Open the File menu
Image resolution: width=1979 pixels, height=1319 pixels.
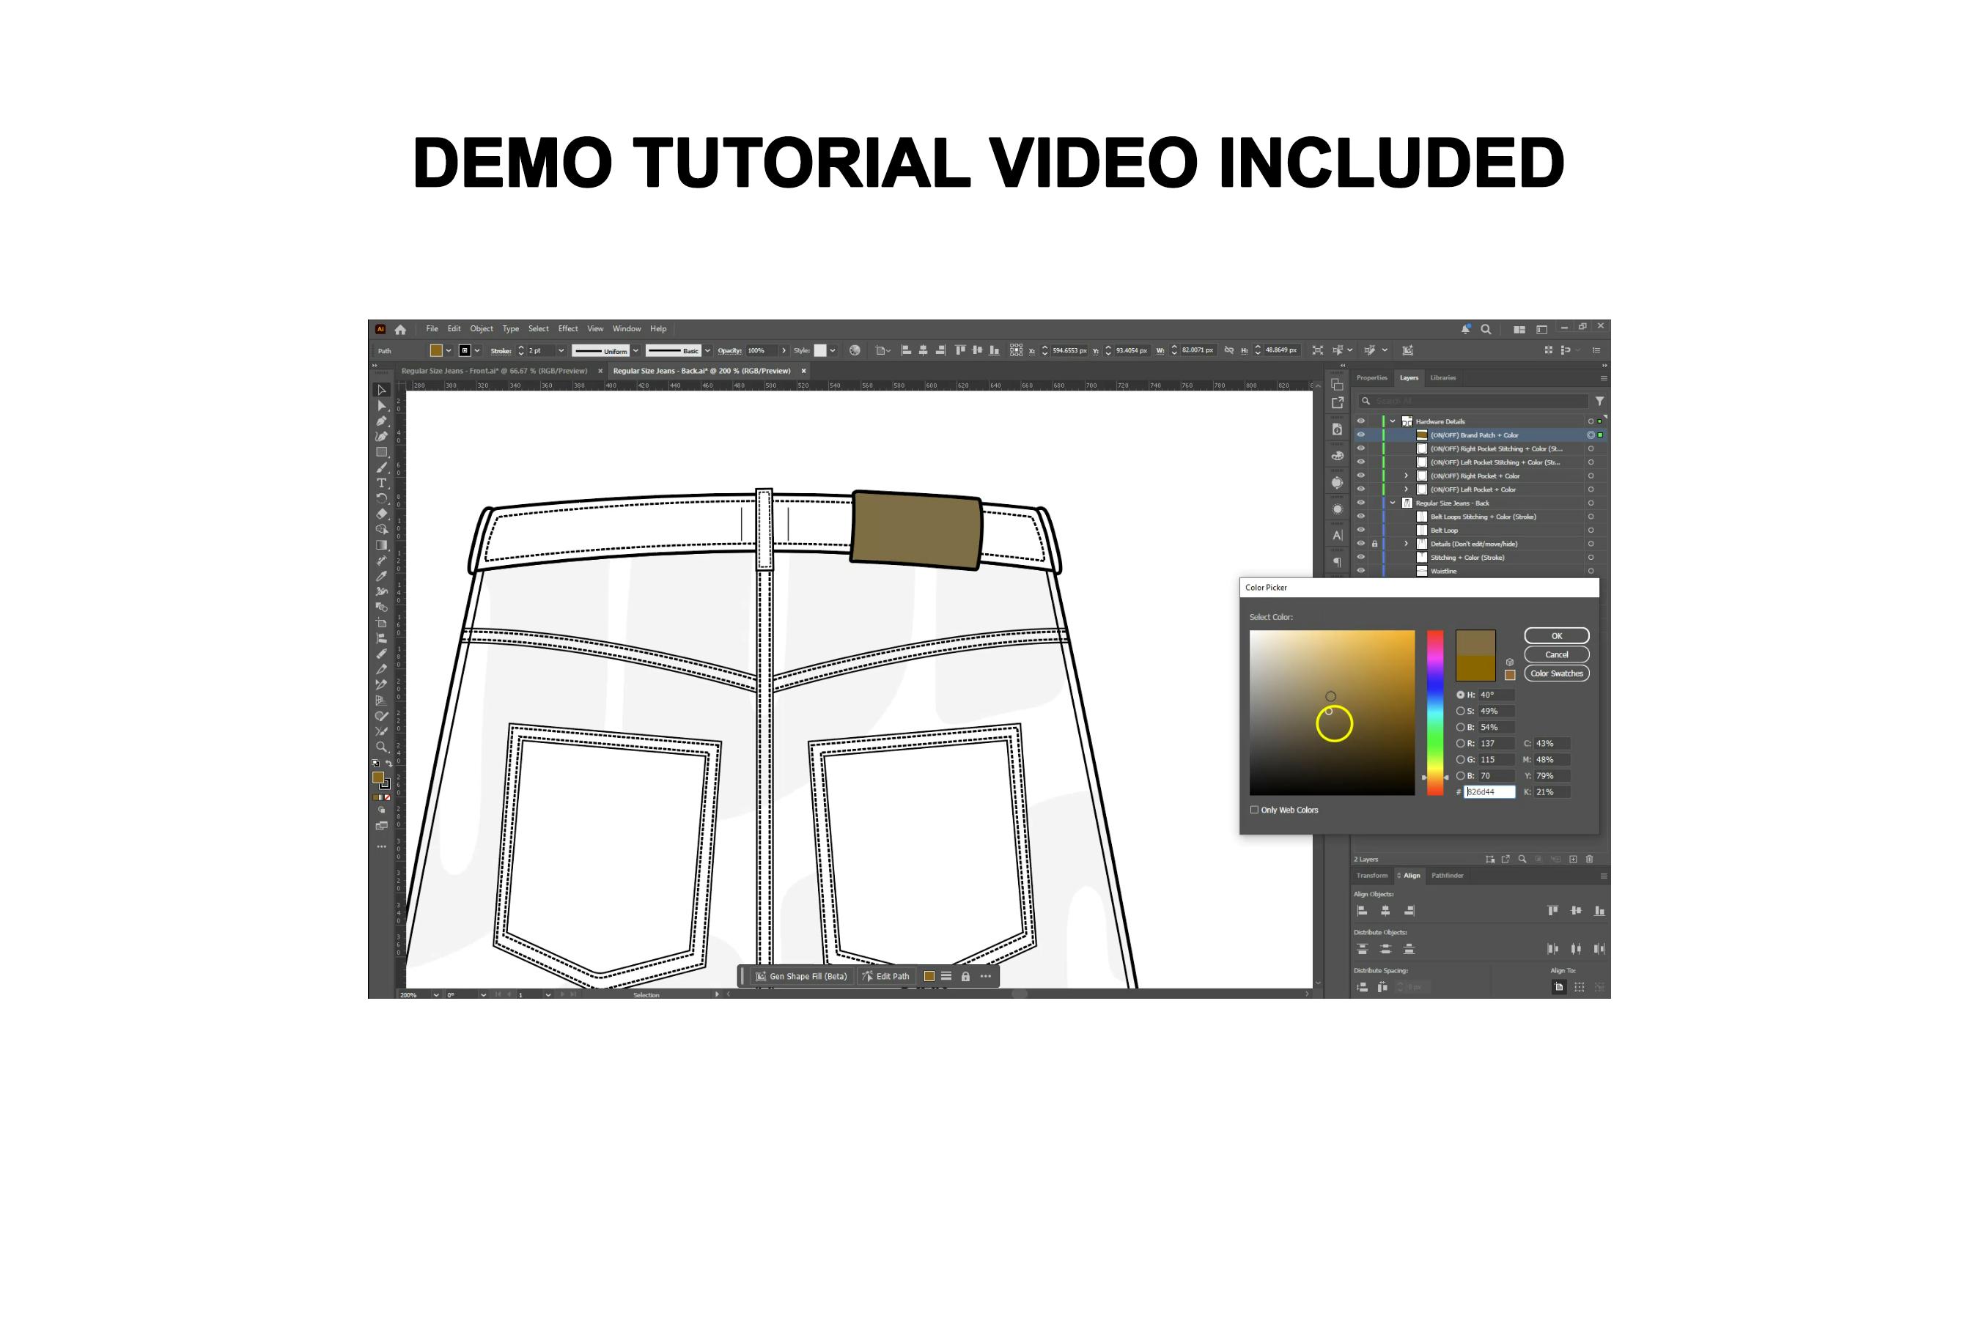point(432,329)
